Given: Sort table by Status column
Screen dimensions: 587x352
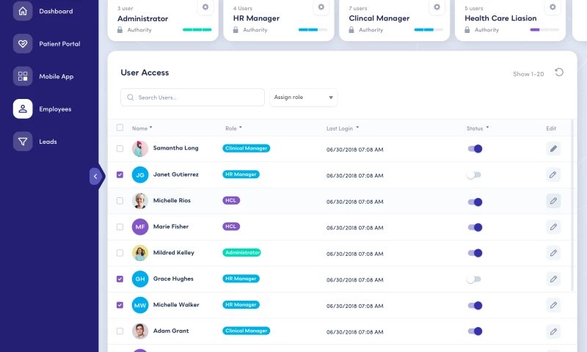Looking at the screenshot, I should coord(478,128).
